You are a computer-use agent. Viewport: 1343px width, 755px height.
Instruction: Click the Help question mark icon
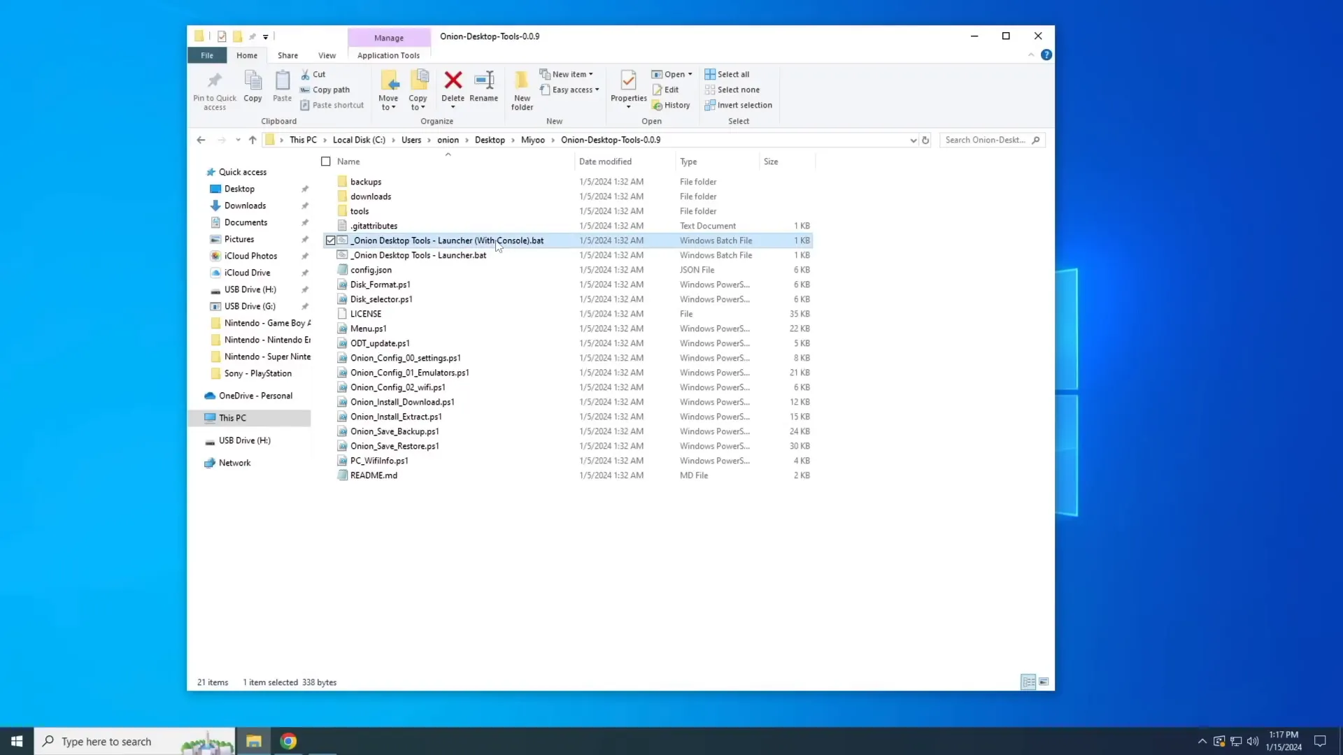(1046, 55)
